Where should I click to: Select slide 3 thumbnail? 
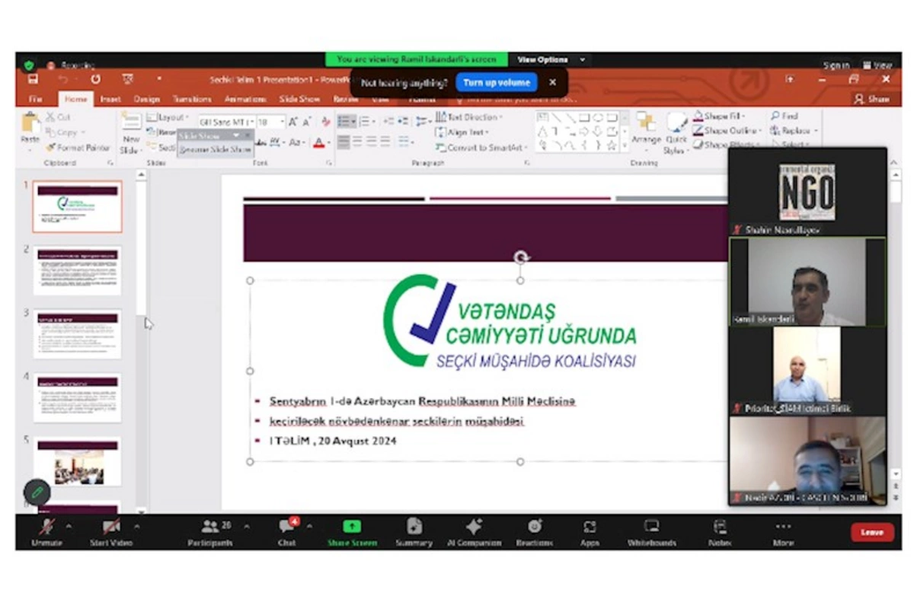click(77, 333)
